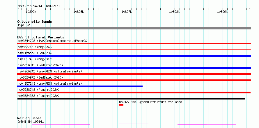Click the gray 19p13.2 cytogenetic band bar

[x=134, y=28]
